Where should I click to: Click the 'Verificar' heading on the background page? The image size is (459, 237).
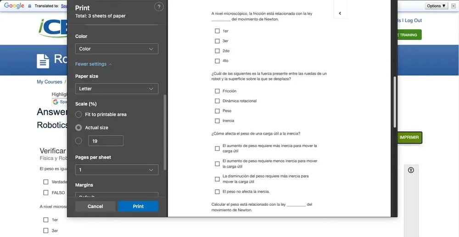click(53, 151)
